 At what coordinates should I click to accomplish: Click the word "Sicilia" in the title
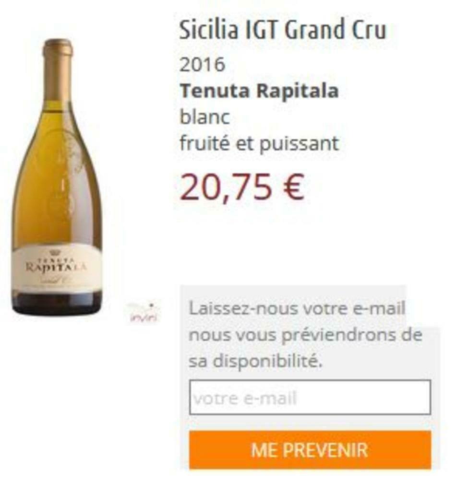tap(208, 29)
